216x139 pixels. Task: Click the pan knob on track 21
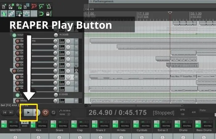tap(68, 83)
